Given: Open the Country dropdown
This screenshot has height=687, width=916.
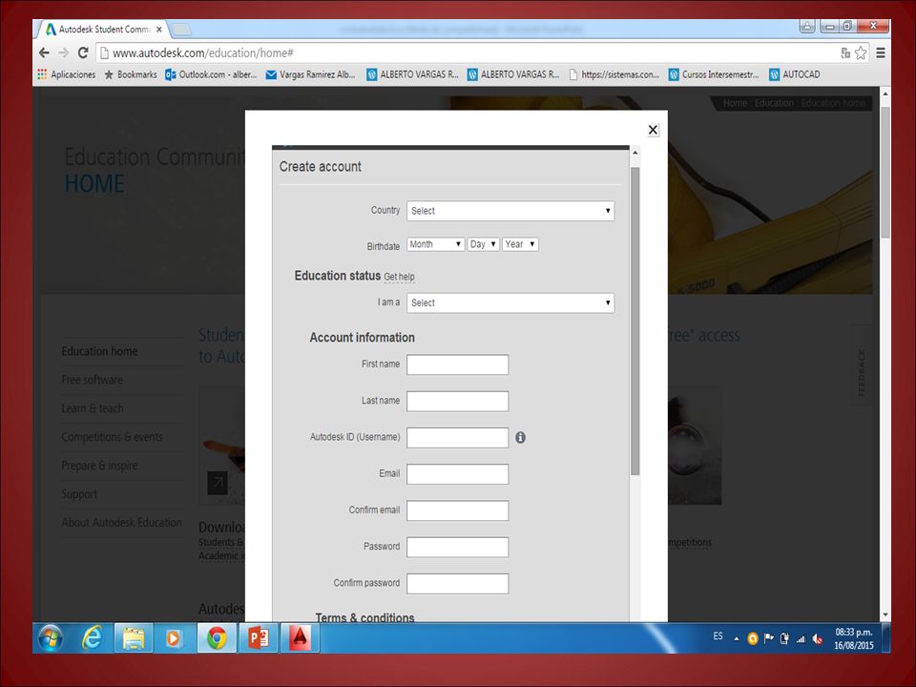Looking at the screenshot, I should coord(510,211).
